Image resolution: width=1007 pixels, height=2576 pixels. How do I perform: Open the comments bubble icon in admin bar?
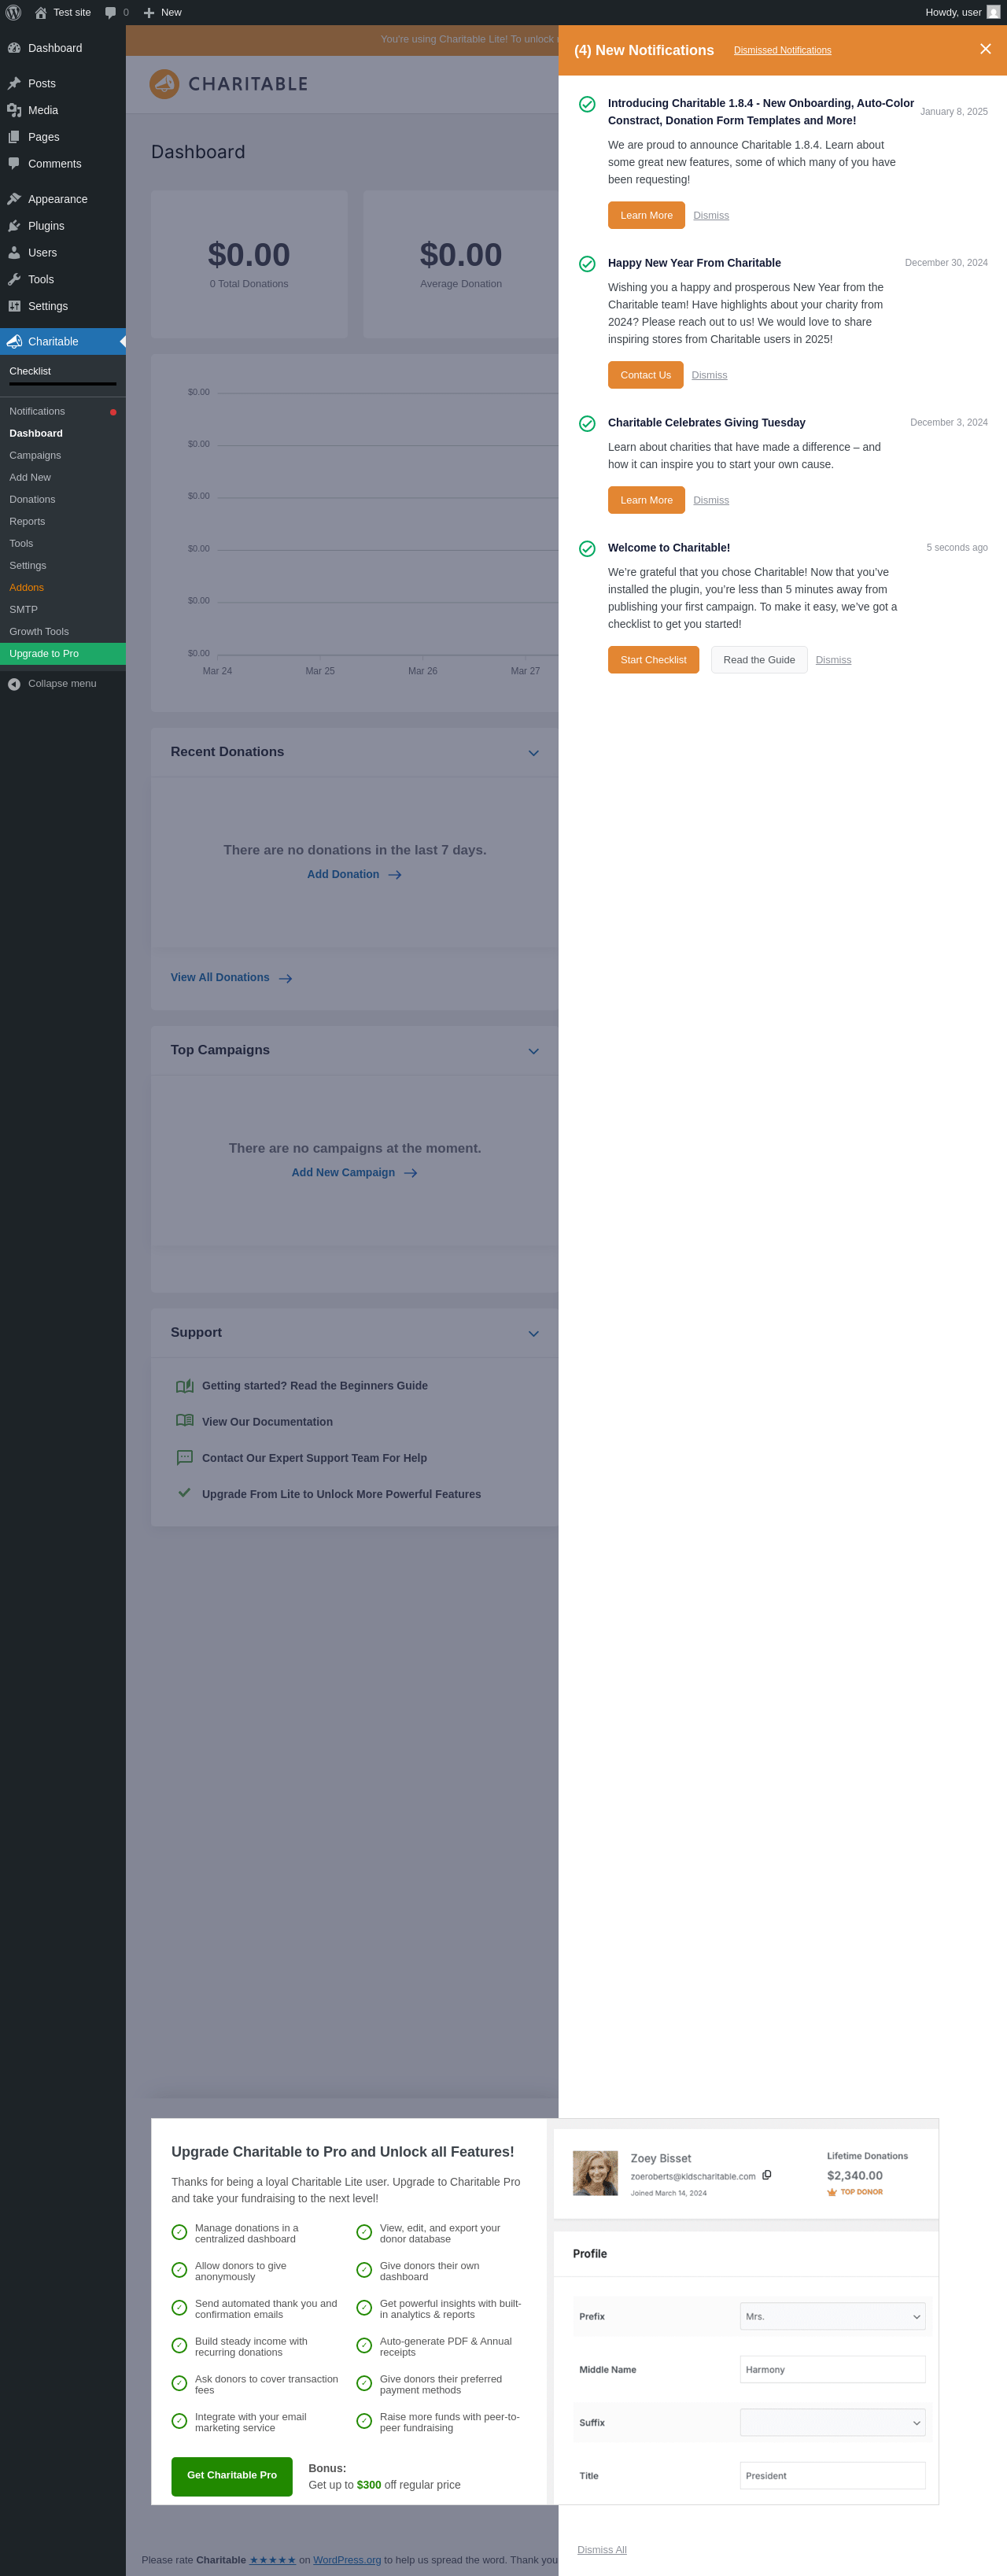[111, 12]
